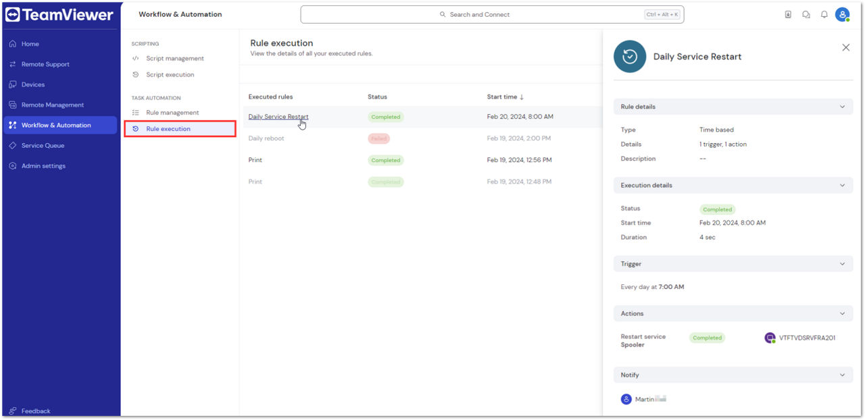The height and width of the screenshot is (420, 865).
Task: Click the Feedback icon
Action: point(13,411)
